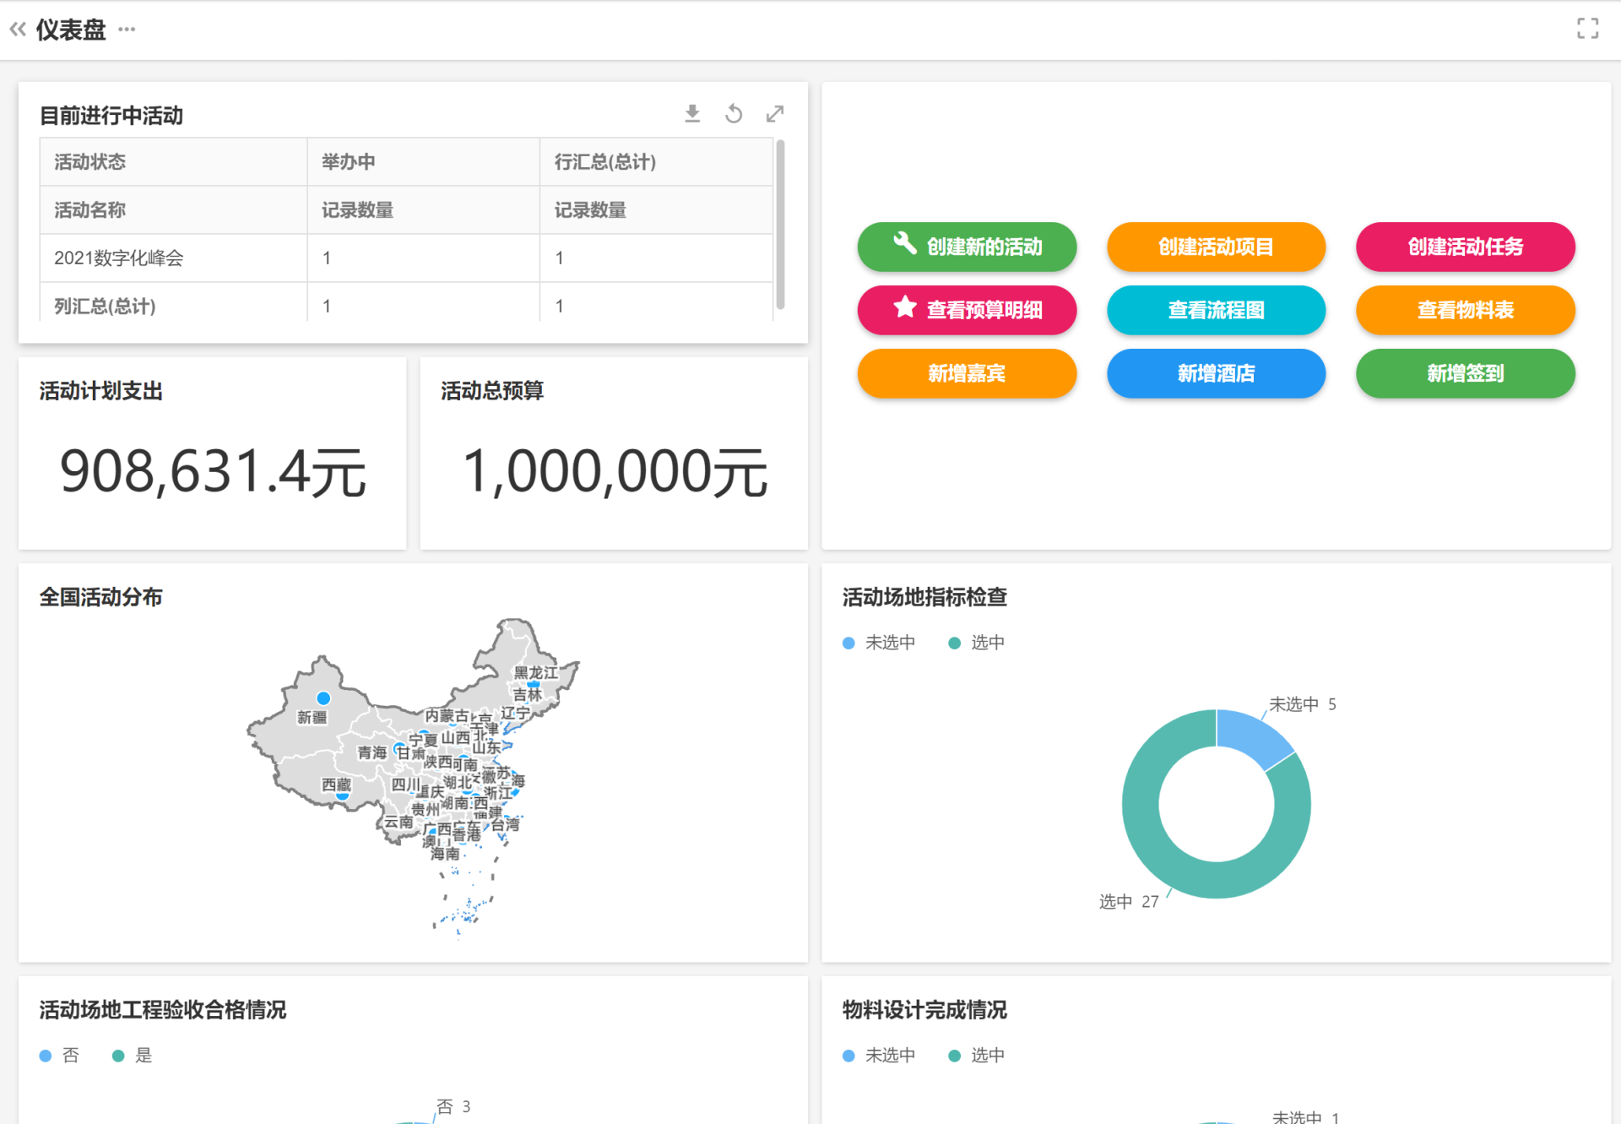The width and height of the screenshot is (1621, 1124).
Task: Open 查看流程图 button
Action: click(x=1216, y=310)
